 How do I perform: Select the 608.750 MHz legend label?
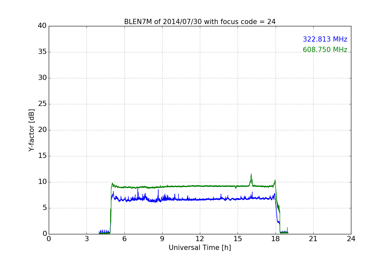[x=325, y=50]
